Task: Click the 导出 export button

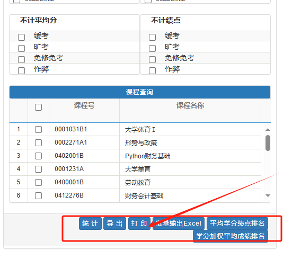Action: pyautogui.click(x=114, y=224)
